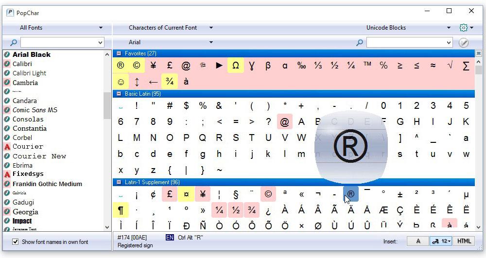Viewport: 486px width, 258px height.
Task: Select the inverted question mark
Action: click(x=268, y=210)
